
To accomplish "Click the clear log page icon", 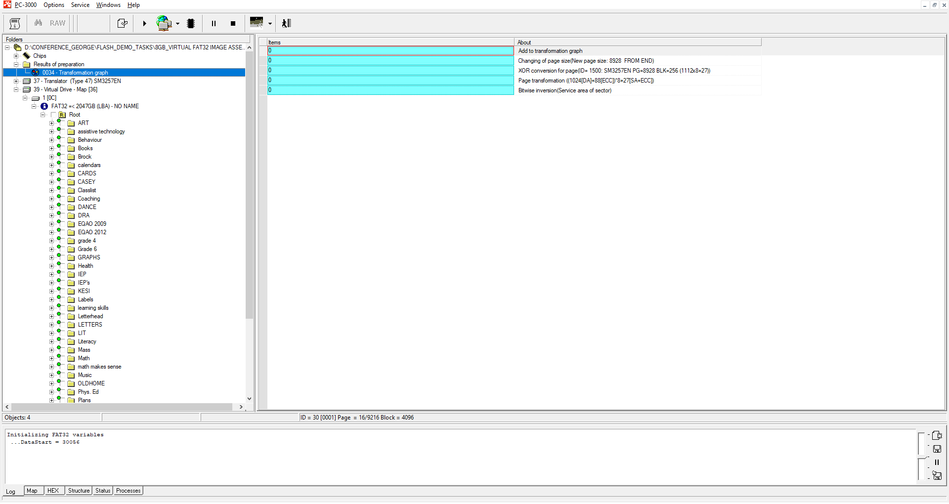I will pyautogui.click(x=937, y=435).
